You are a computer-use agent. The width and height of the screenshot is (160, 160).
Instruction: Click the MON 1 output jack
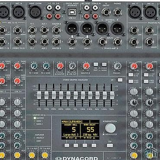(x=72, y=42)
